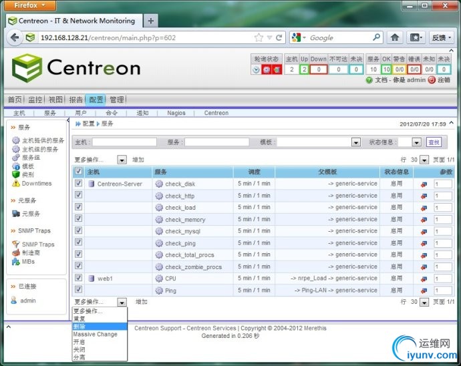
Task: Click the 查找 search button
Action: coord(434,142)
